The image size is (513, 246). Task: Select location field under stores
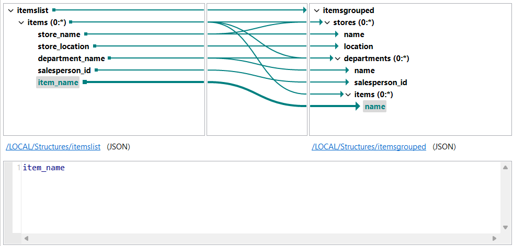pos(358,46)
